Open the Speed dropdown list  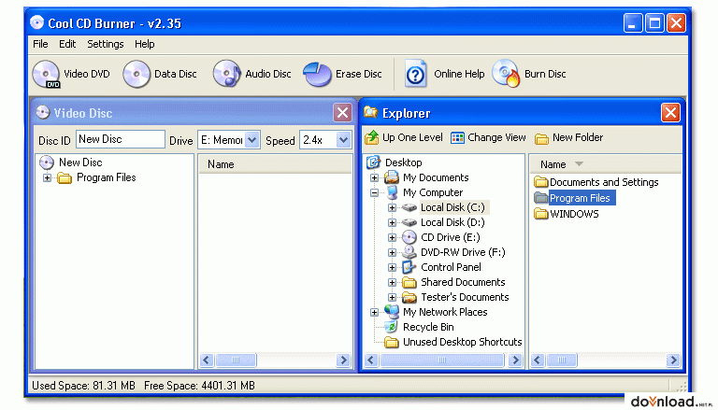click(343, 140)
